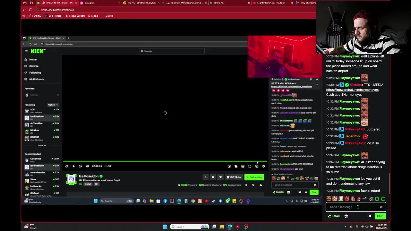Open the CASINO bookmark folder
Viewport: 411px width, 231px height.
click(35, 16)
